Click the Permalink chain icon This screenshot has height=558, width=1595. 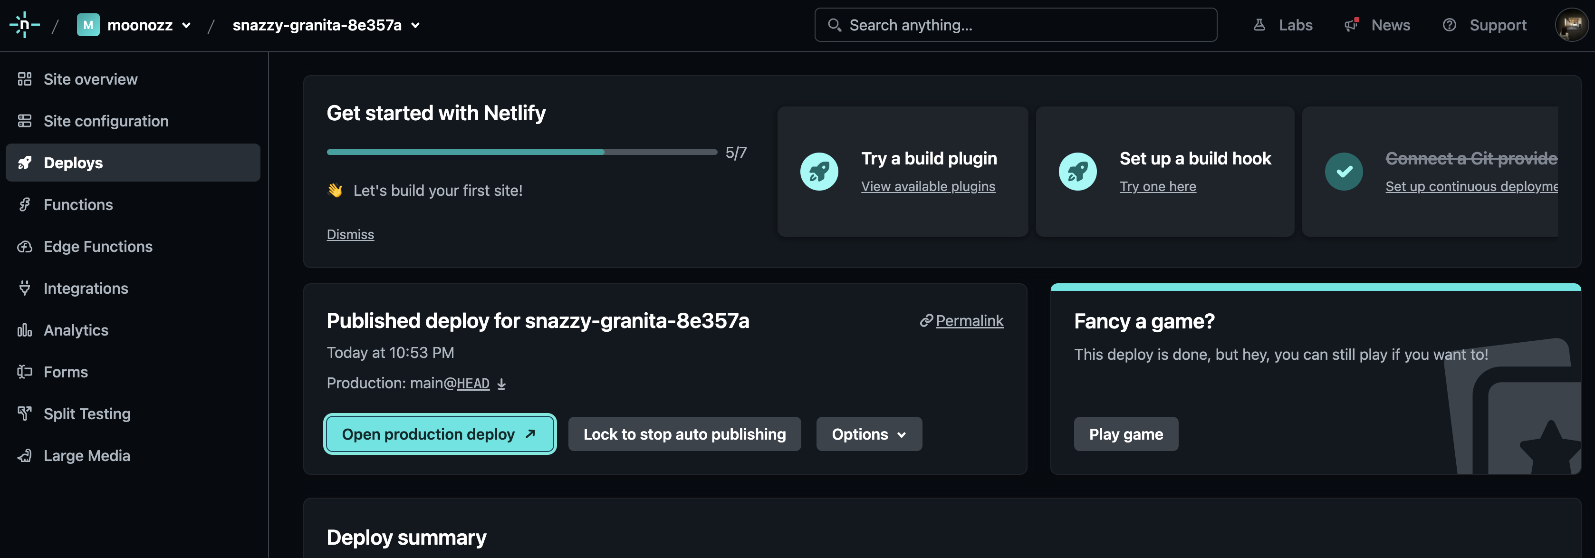point(926,320)
